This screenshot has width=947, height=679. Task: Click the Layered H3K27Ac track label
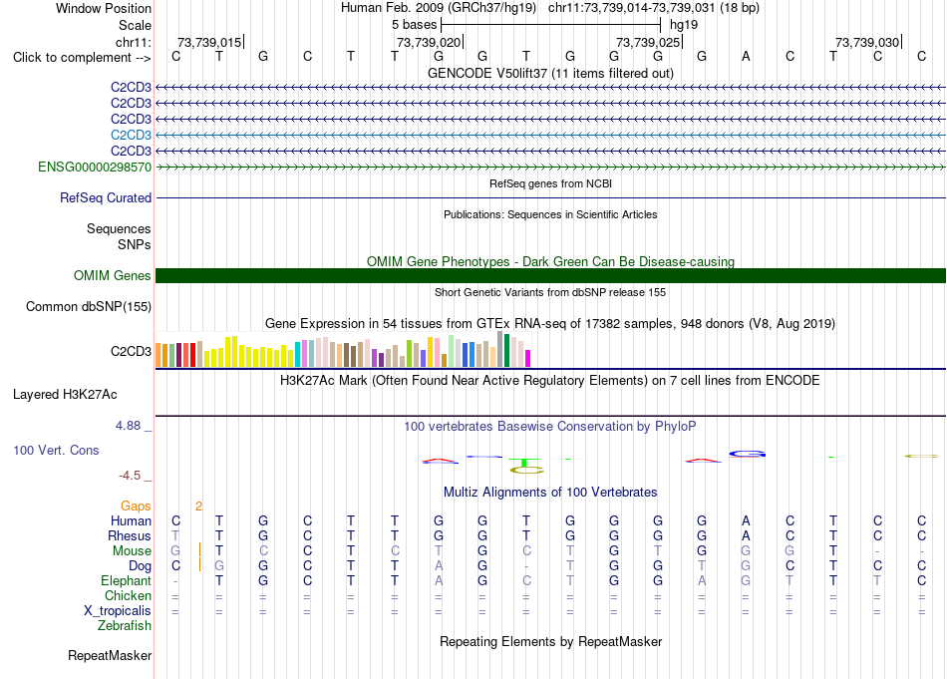(65, 395)
